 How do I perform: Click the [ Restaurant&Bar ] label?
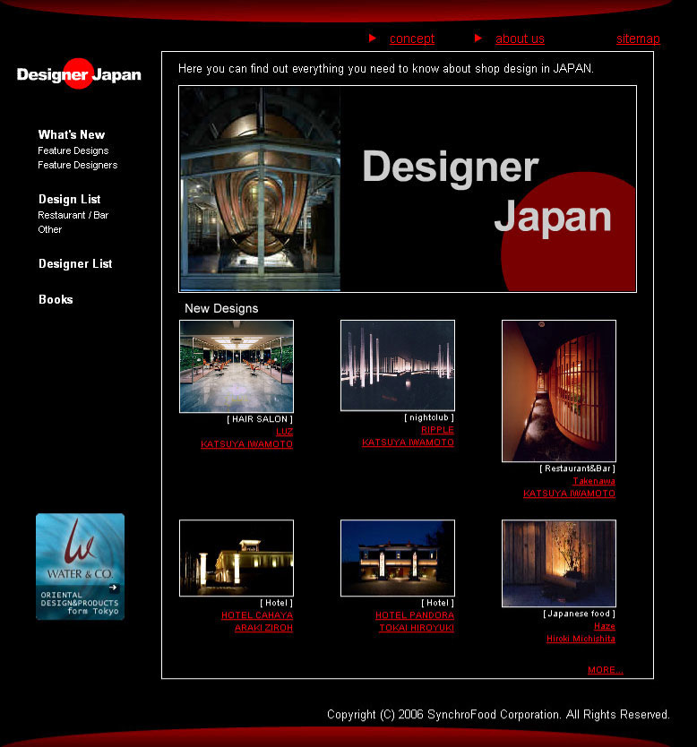pyautogui.click(x=578, y=468)
